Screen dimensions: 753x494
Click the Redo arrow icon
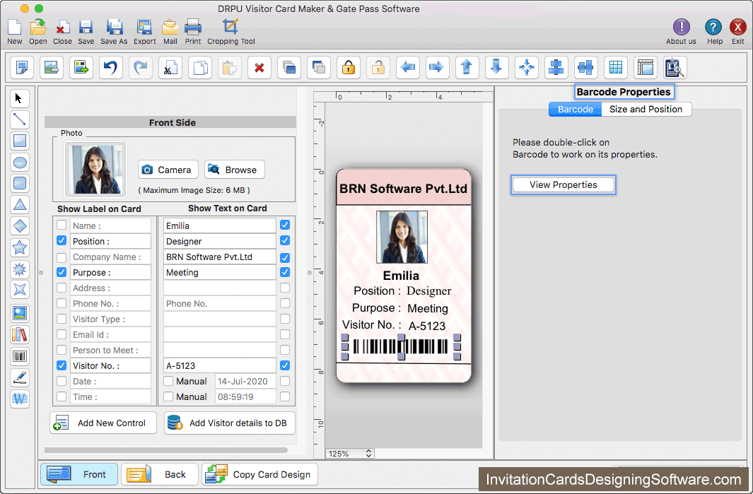point(141,68)
